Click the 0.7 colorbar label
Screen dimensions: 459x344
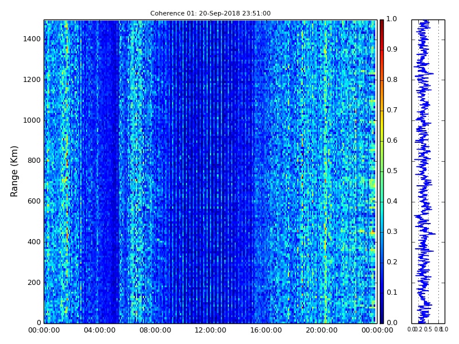[392, 110]
